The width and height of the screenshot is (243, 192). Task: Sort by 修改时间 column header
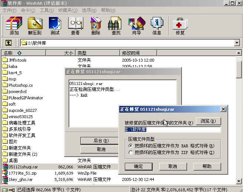point(138,53)
